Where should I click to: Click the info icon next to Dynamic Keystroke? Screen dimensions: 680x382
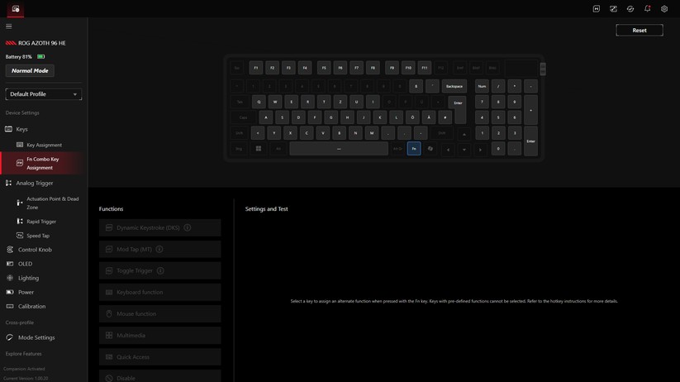pos(188,227)
